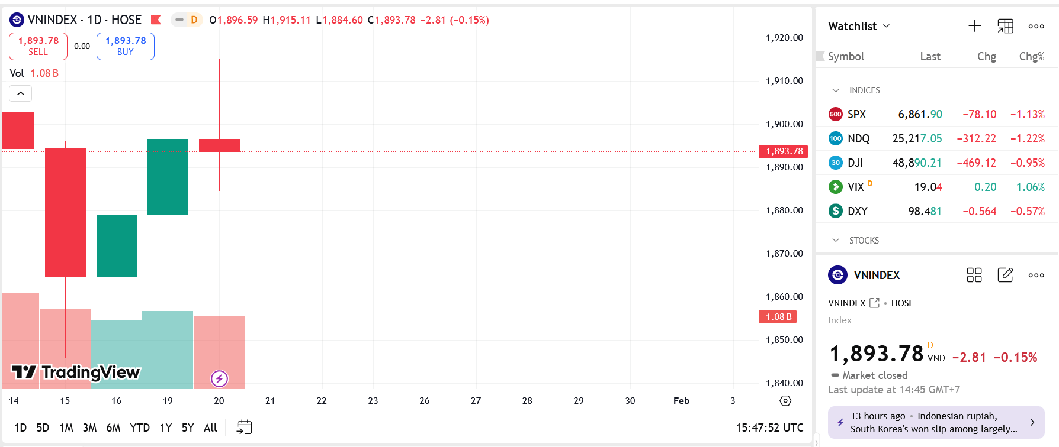Open the chart settings gear icon

[x=785, y=401]
